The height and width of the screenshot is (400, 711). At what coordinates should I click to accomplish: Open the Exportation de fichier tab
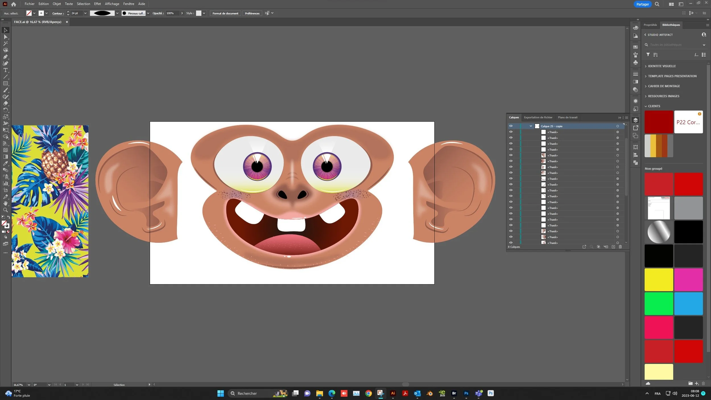(x=538, y=117)
